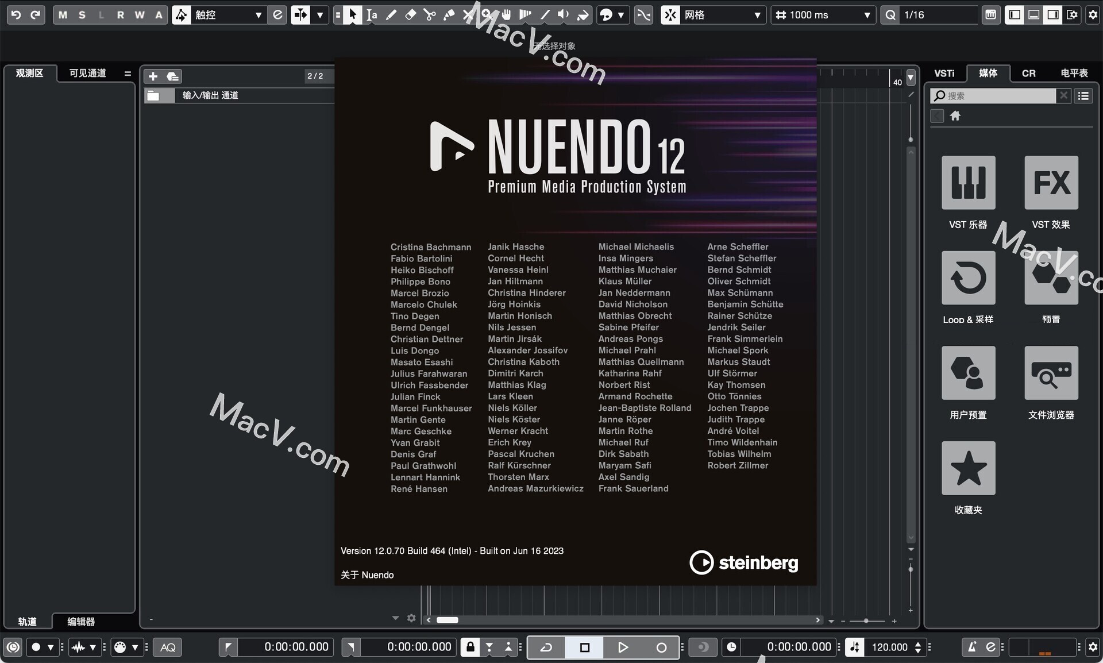Toggle Snap to Zero Crossing

(644, 15)
